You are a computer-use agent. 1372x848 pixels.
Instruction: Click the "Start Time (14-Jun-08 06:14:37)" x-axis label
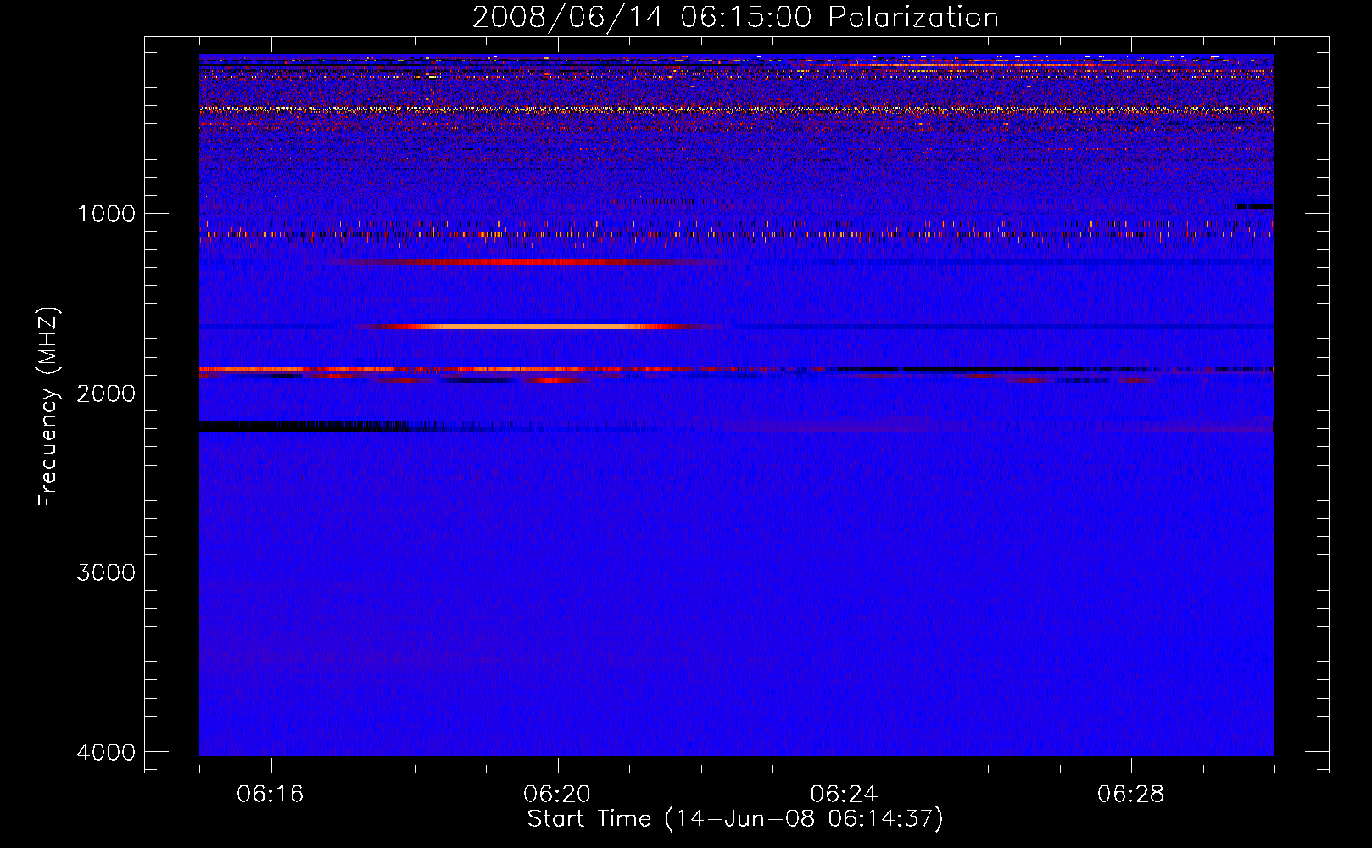[735, 818]
